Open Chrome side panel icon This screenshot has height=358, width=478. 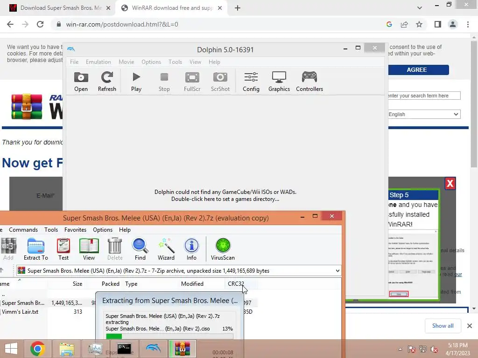tap(438, 24)
